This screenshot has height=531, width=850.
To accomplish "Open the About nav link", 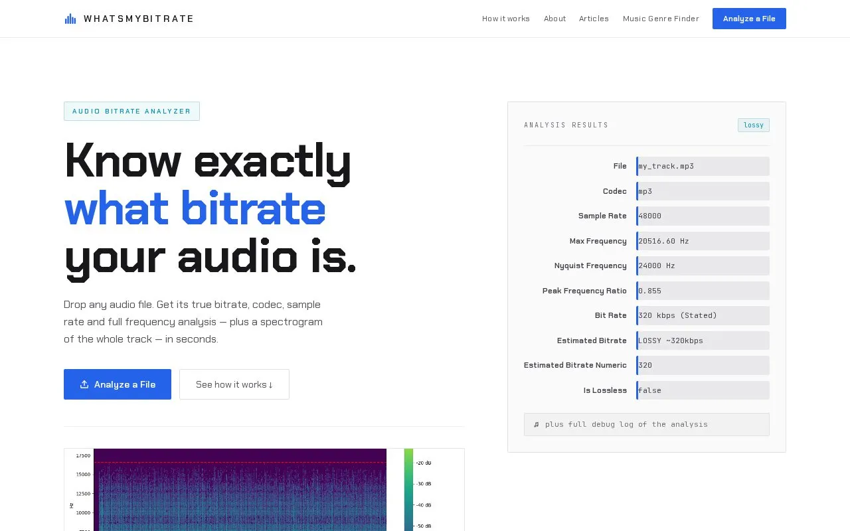I will click(x=554, y=19).
